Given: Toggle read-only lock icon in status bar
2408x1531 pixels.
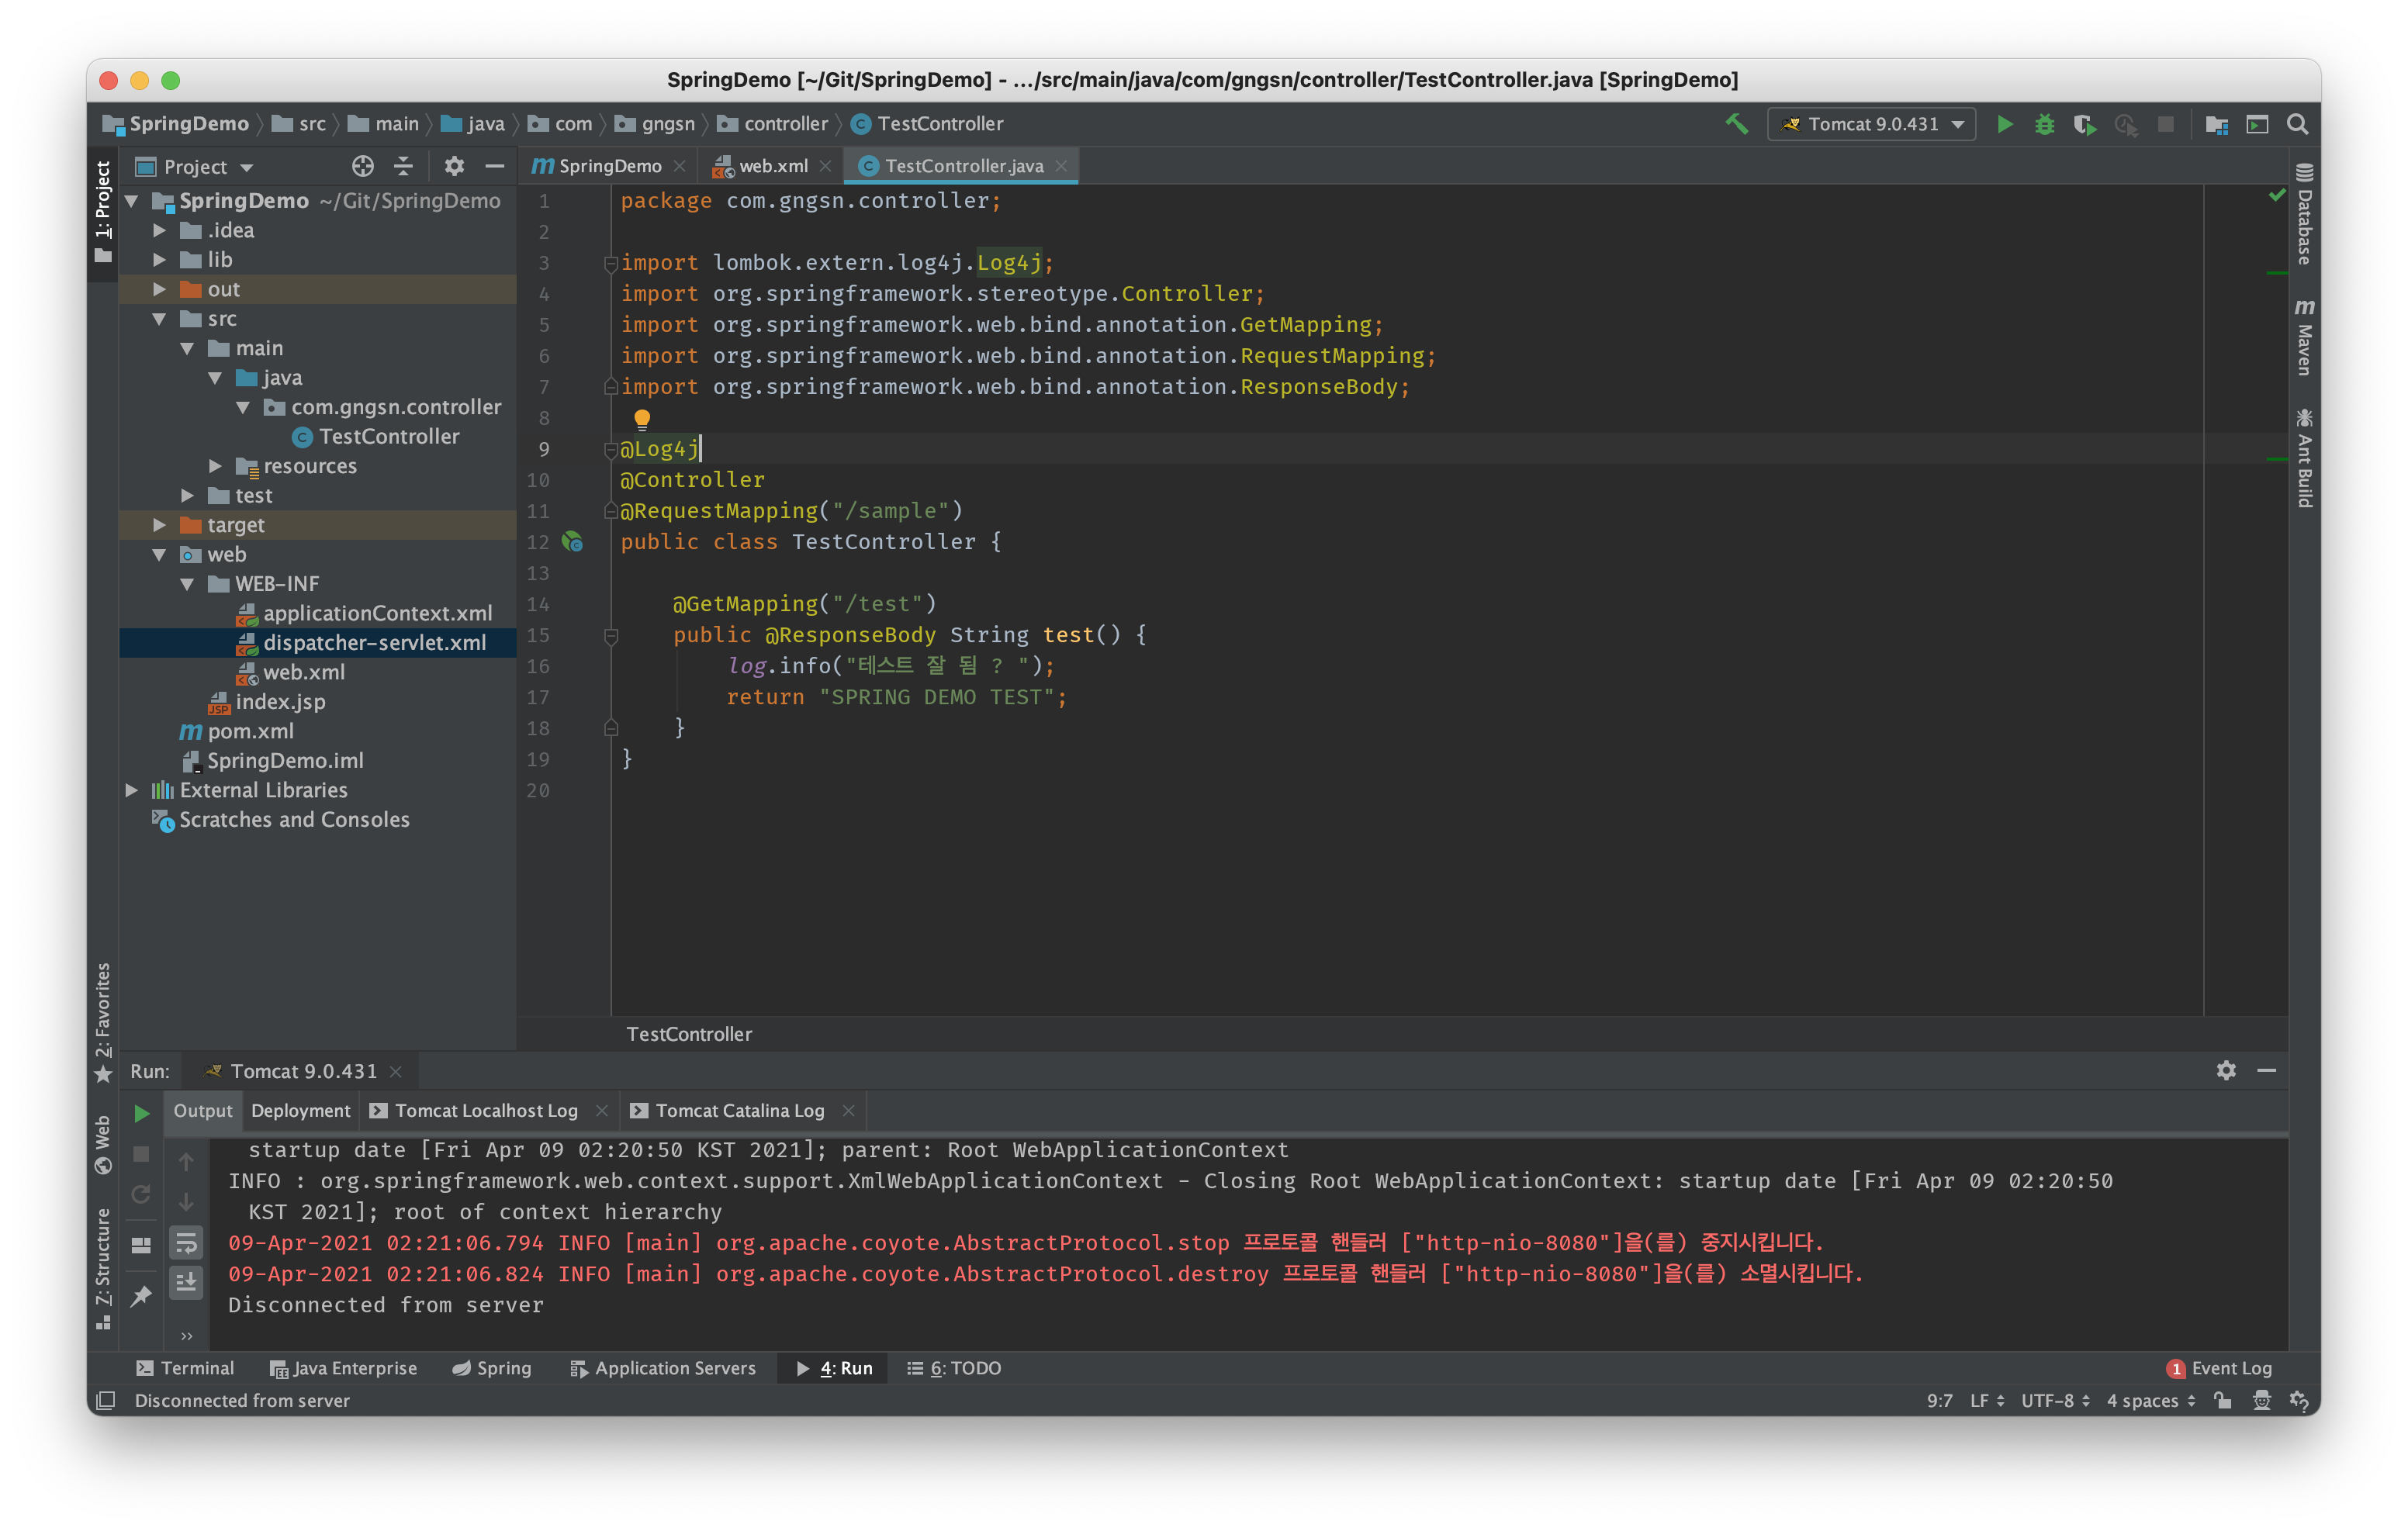Looking at the screenshot, I should pyautogui.click(x=2222, y=1400).
